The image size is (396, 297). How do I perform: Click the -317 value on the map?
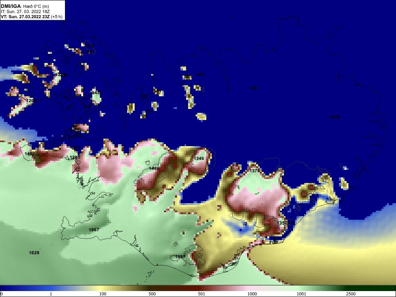point(149,111)
